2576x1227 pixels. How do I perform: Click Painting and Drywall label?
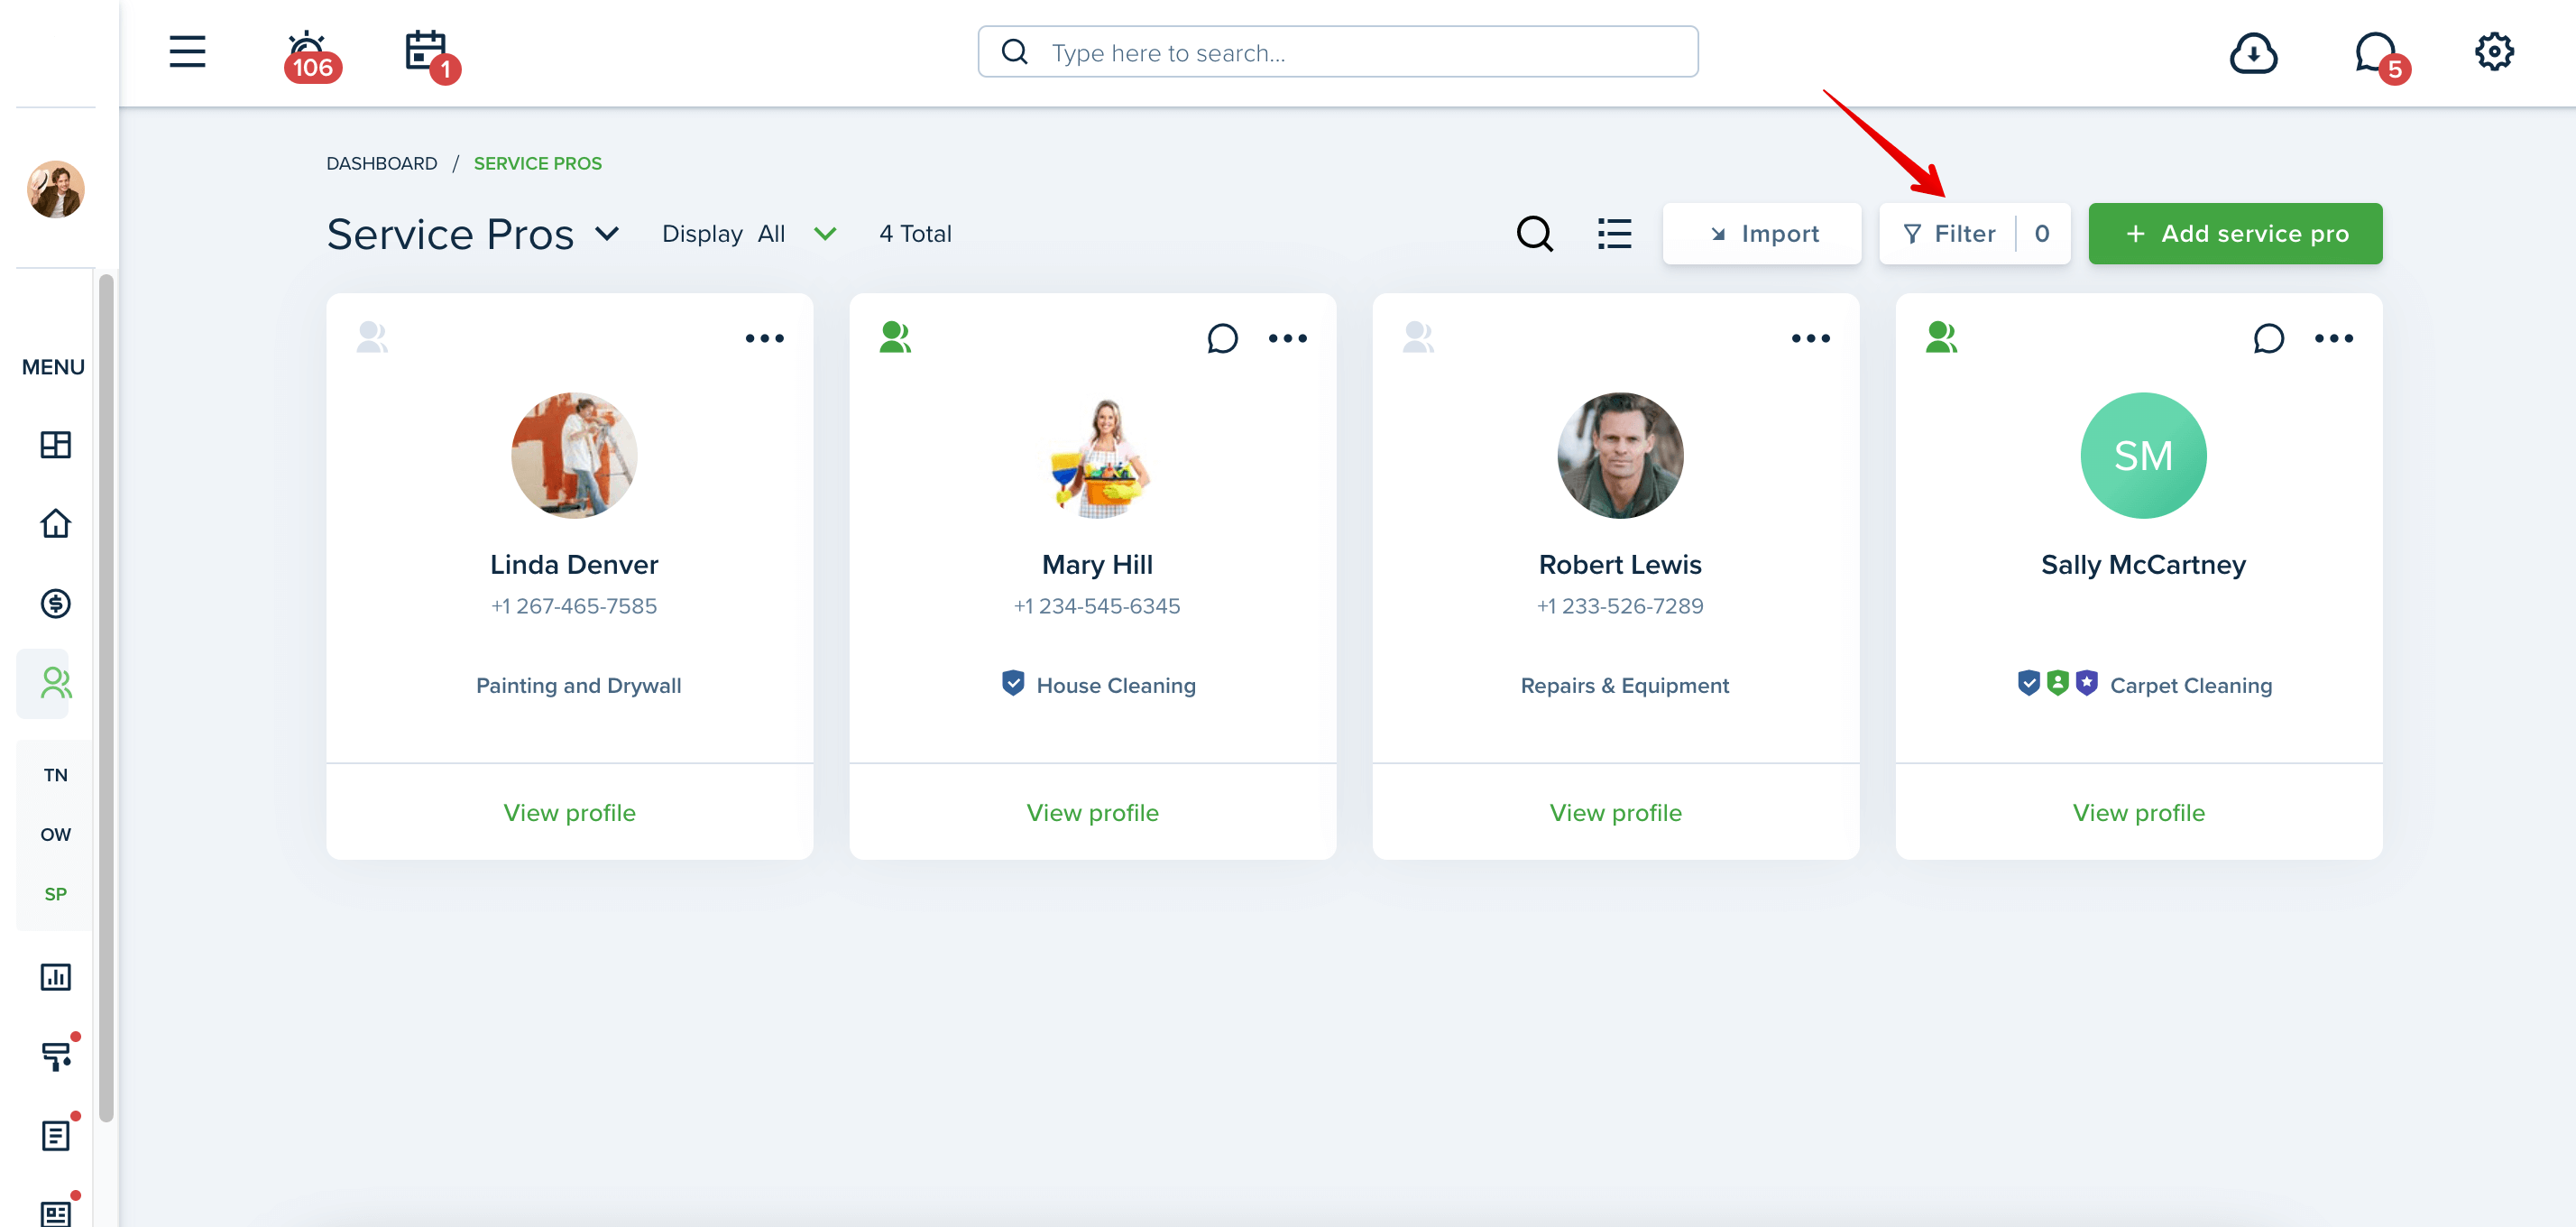click(x=578, y=686)
